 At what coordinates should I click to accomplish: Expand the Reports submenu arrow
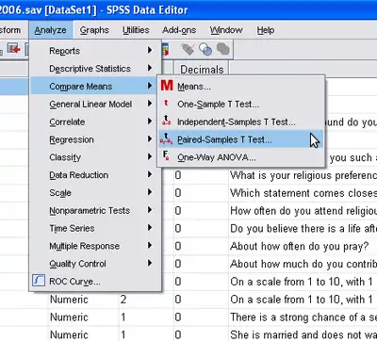[150, 50]
